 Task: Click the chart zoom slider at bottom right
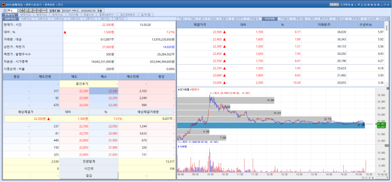381,178
